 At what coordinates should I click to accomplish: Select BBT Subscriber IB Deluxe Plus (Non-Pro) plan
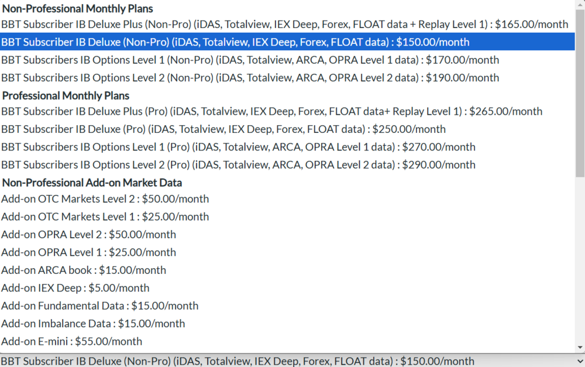tap(284, 24)
